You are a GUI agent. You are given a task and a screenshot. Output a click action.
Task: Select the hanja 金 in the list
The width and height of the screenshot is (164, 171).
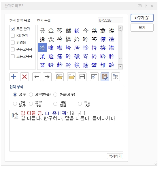tap(51, 30)
